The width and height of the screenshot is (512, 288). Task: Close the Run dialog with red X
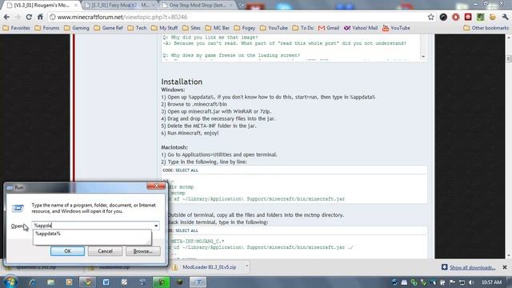(156, 186)
